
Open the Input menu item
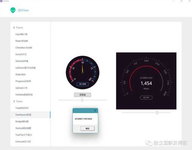pos(21,34)
